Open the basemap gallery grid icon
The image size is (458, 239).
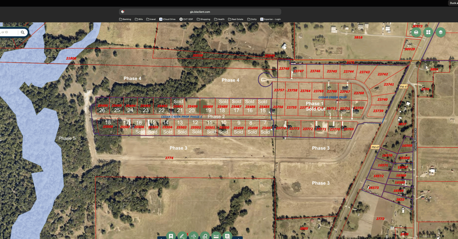428,32
